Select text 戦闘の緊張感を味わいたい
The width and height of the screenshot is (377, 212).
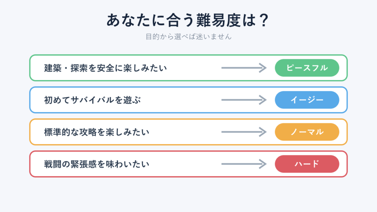point(97,164)
